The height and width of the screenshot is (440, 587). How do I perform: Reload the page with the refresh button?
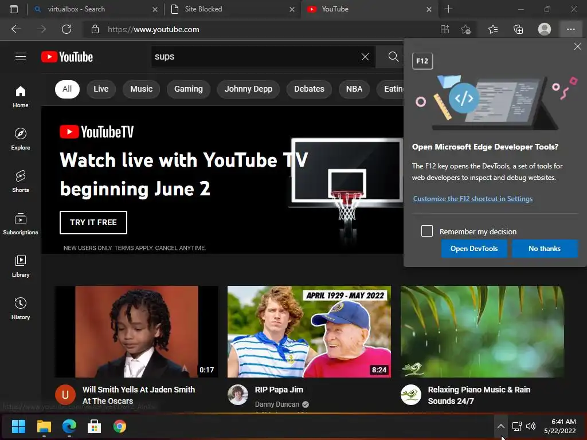66,29
